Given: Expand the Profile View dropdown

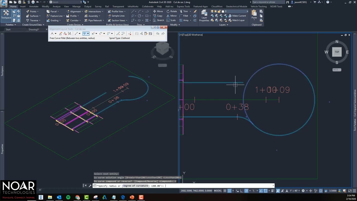Looking at the screenshot, I should 125,11.
